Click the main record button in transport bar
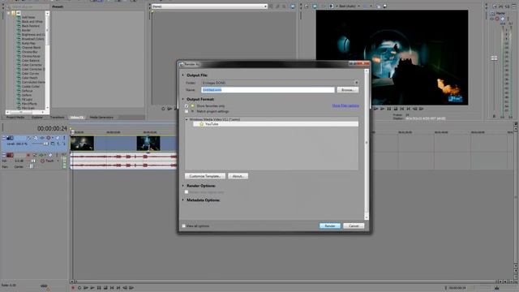The width and height of the screenshot is (519, 292). [x=73, y=288]
